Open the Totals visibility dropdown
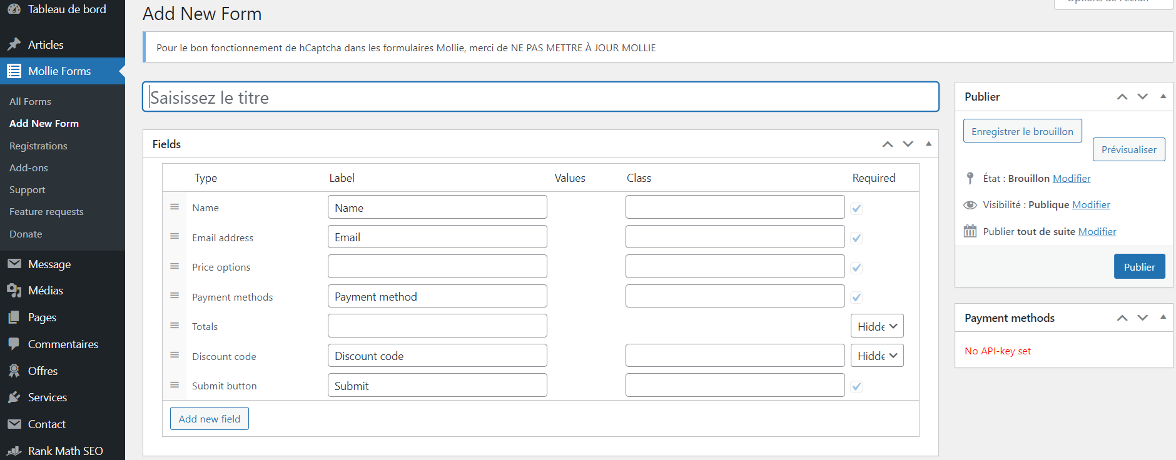The image size is (1176, 460). [x=877, y=326]
